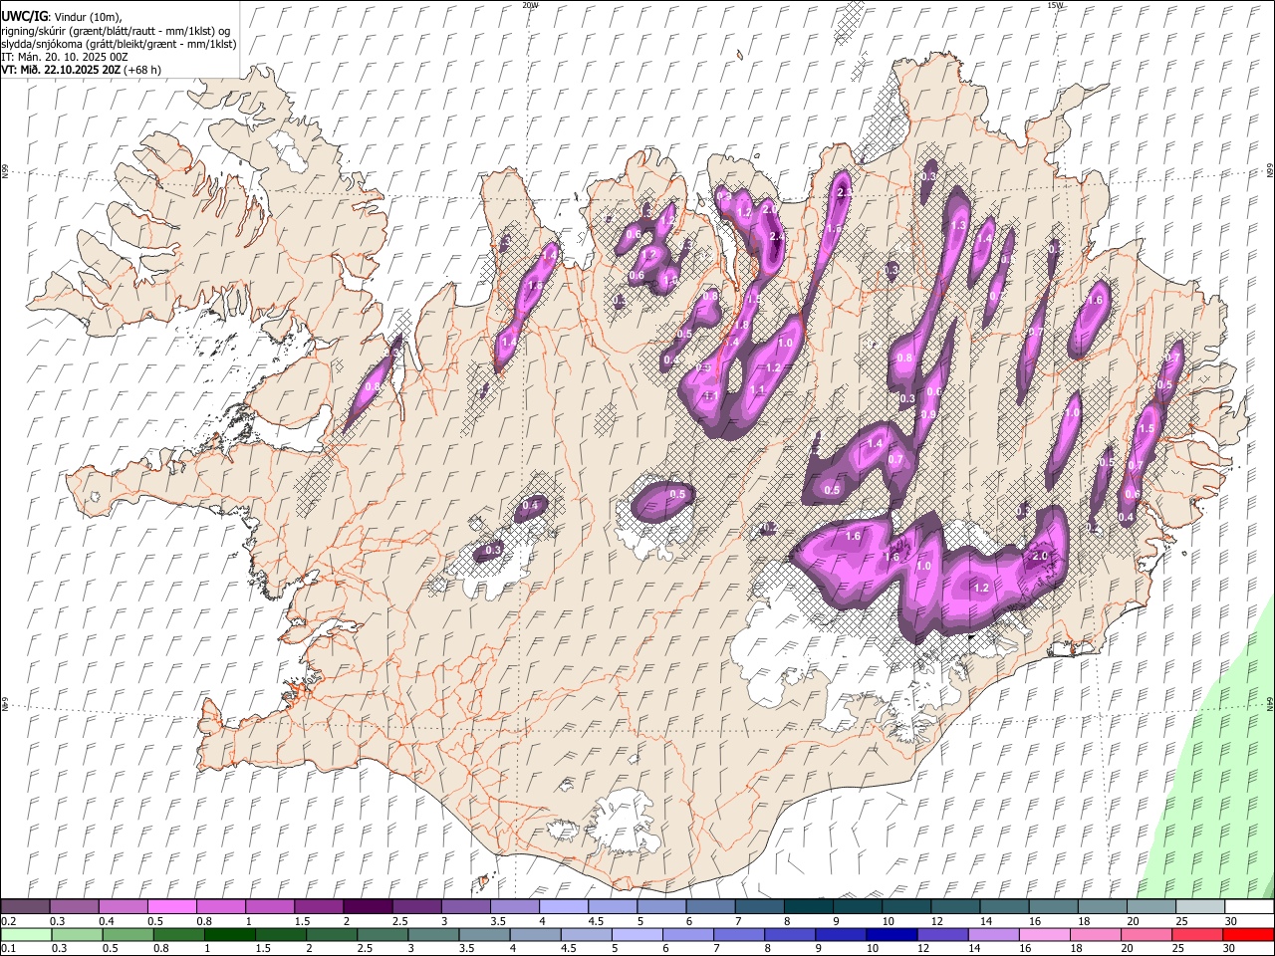Screen dimensions: 1275x956
Task: Pick the white swatch ending the snow scale
Action: 1250,906
